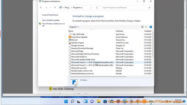Open the blue help icon
Viewport: 187px width, 105px height.
click(x=151, y=27)
